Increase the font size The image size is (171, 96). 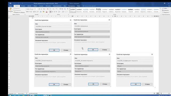[39, 9]
